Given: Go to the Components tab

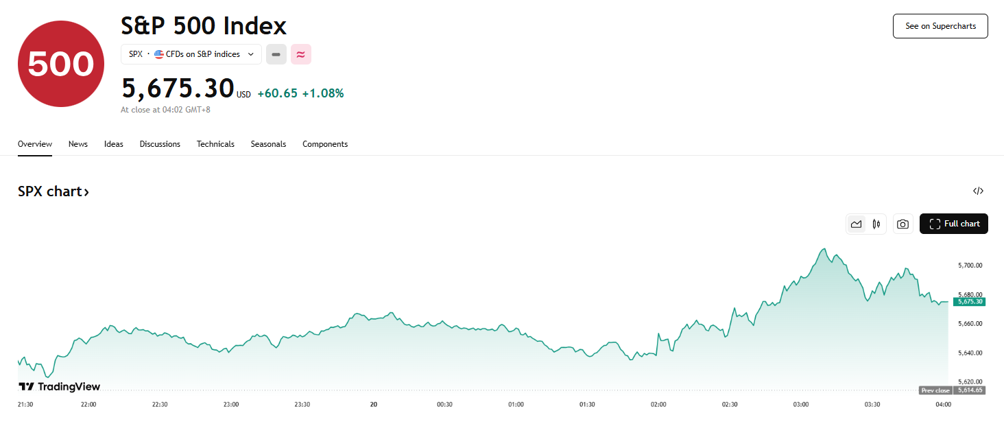Looking at the screenshot, I should coord(325,144).
